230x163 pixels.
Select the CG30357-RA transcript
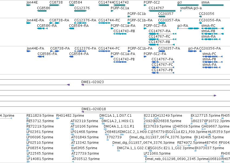pyautogui.click(x=162, y=23)
